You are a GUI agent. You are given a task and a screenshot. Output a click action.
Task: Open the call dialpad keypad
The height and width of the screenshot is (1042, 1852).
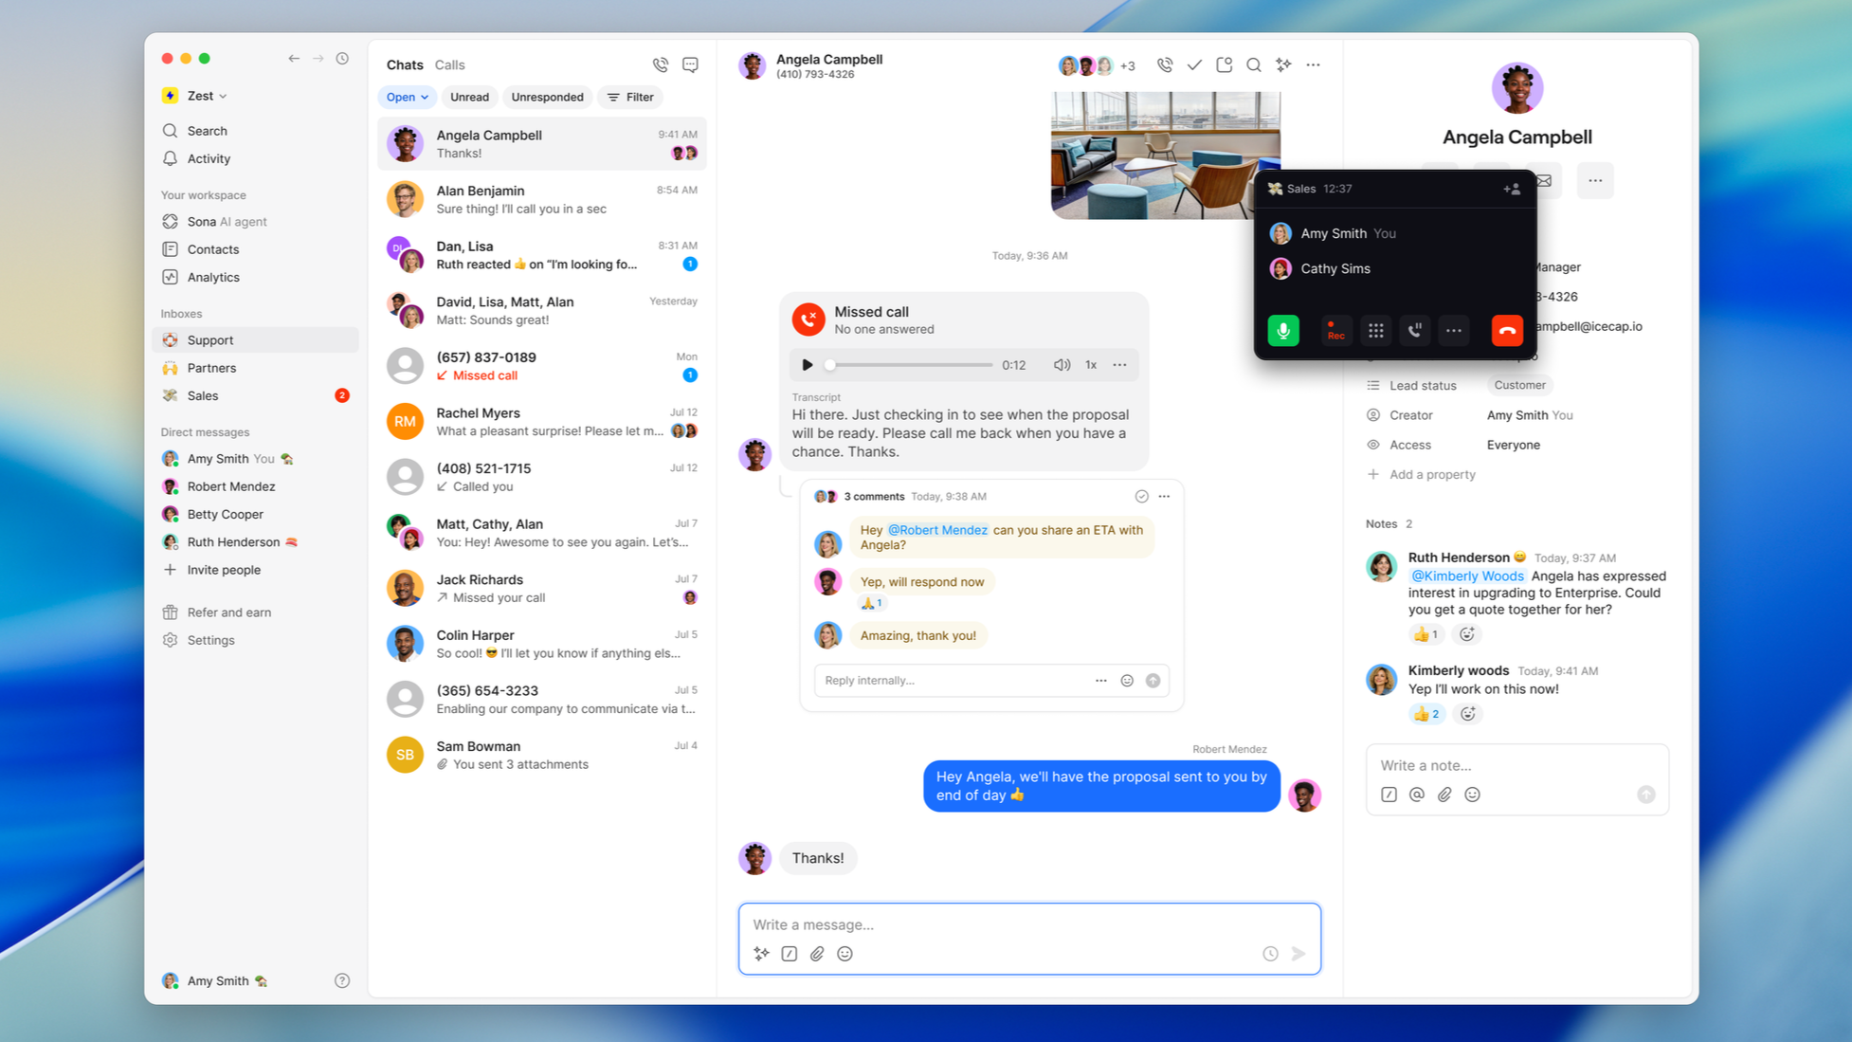(1375, 331)
